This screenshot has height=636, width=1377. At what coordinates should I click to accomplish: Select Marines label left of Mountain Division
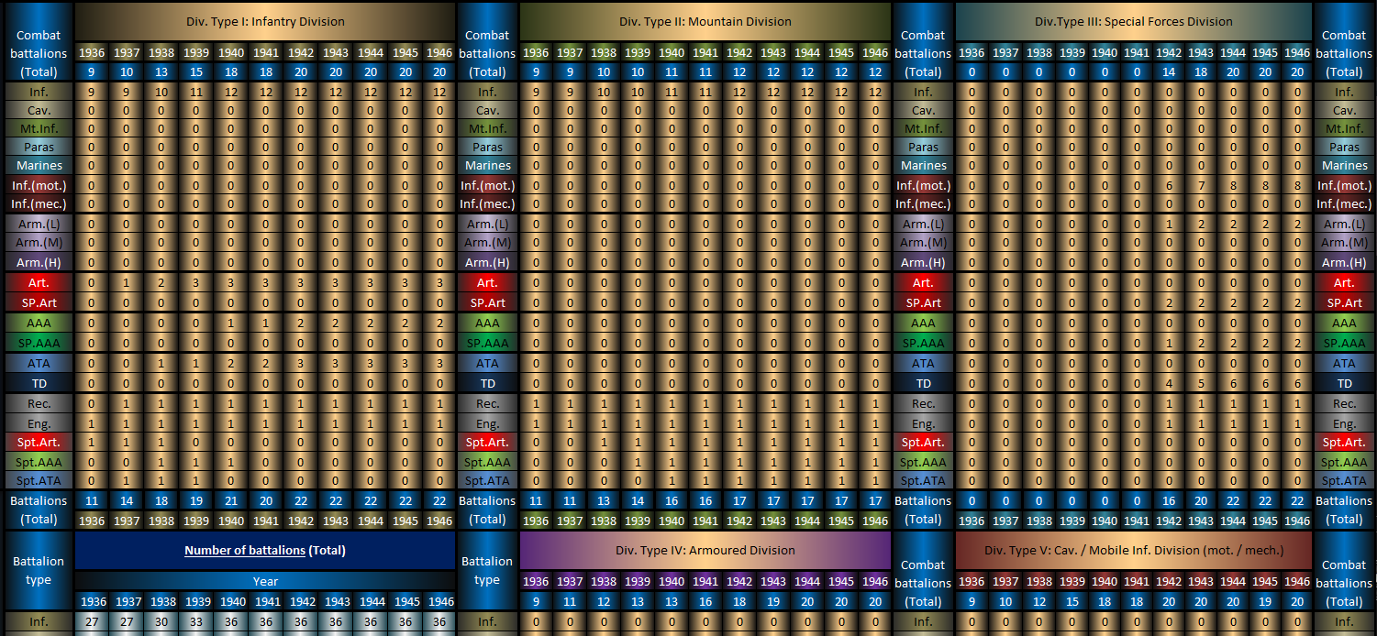pyautogui.click(x=488, y=166)
